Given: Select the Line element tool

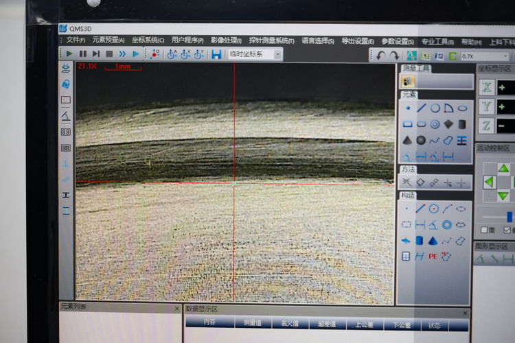Looking at the screenshot, I should point(422,108).
